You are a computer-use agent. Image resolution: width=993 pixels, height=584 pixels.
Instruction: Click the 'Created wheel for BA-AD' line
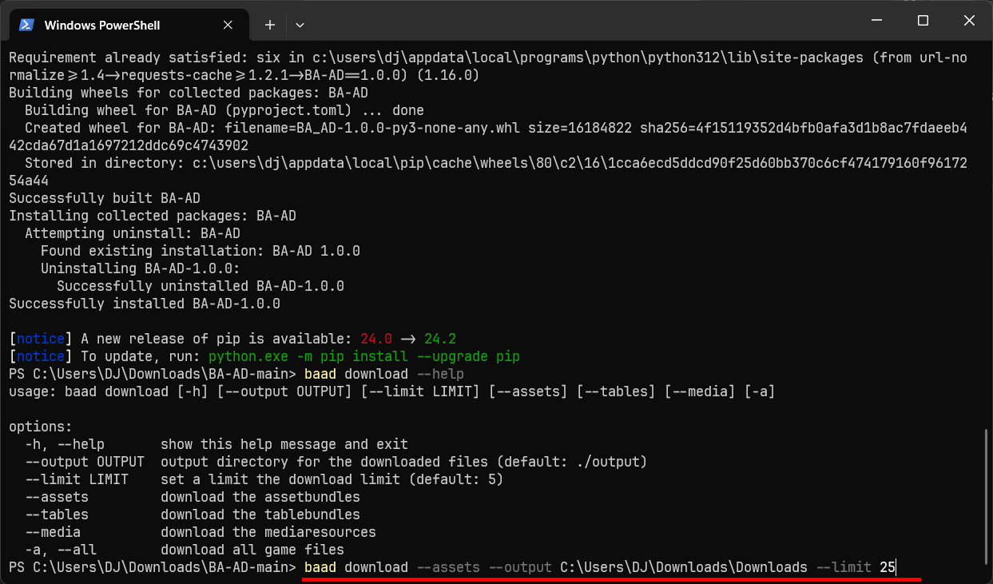[x=488, y=137]
